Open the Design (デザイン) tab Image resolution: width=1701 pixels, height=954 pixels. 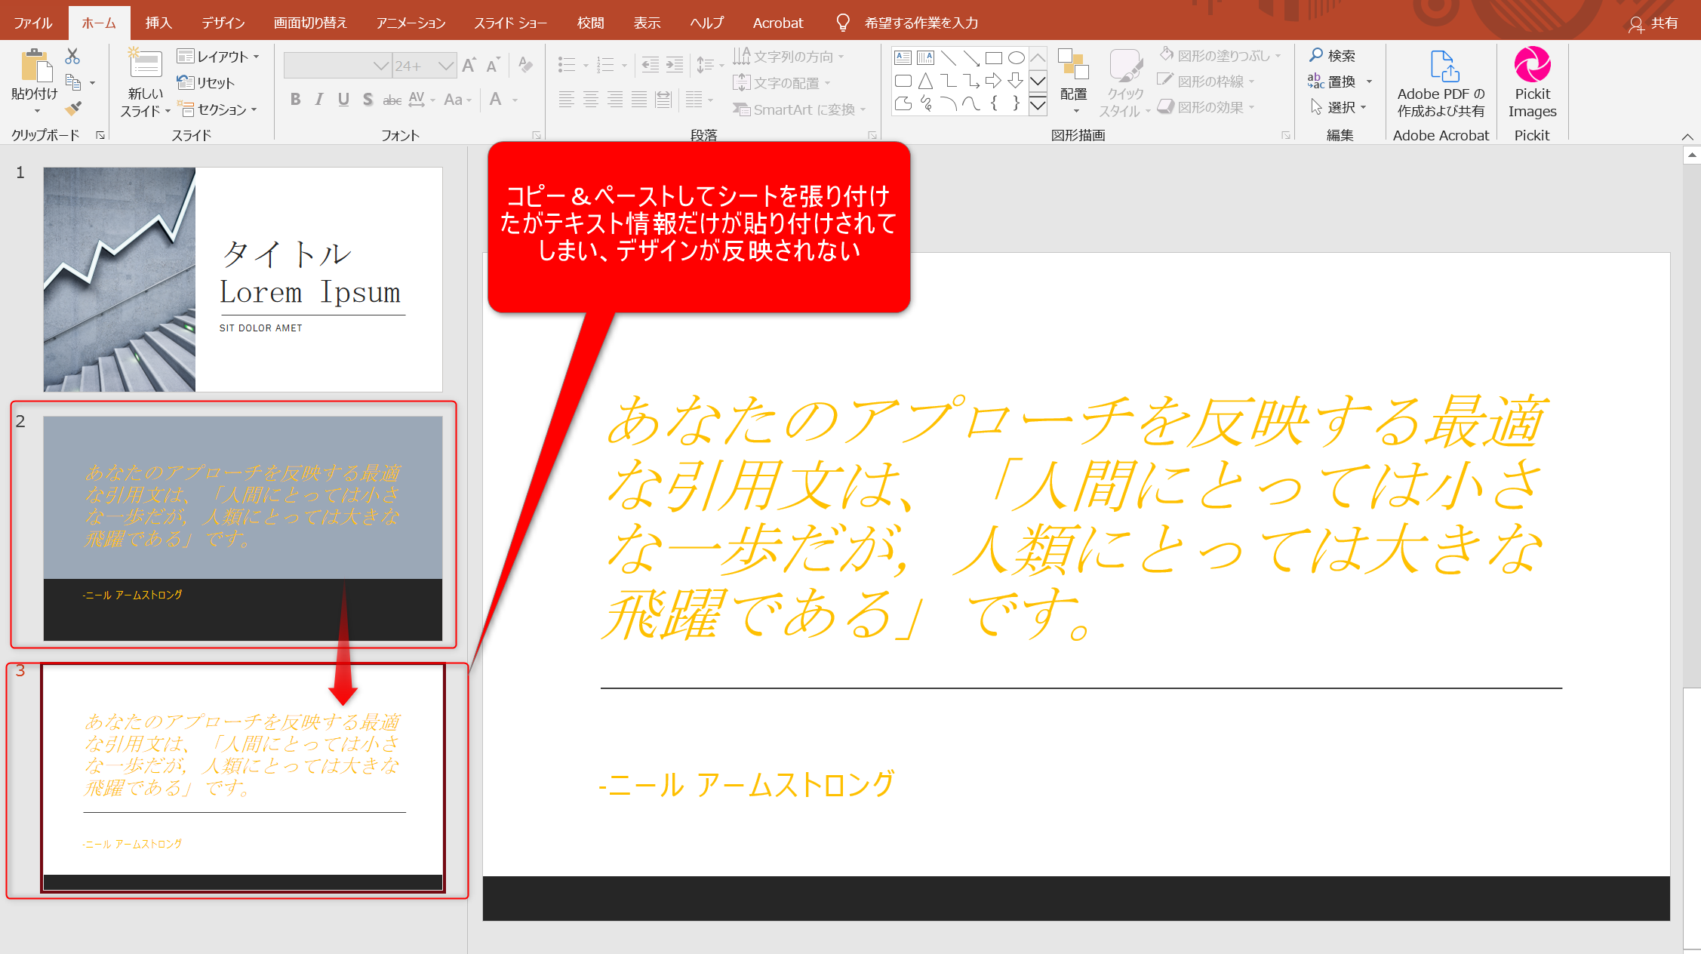(223, 23)
